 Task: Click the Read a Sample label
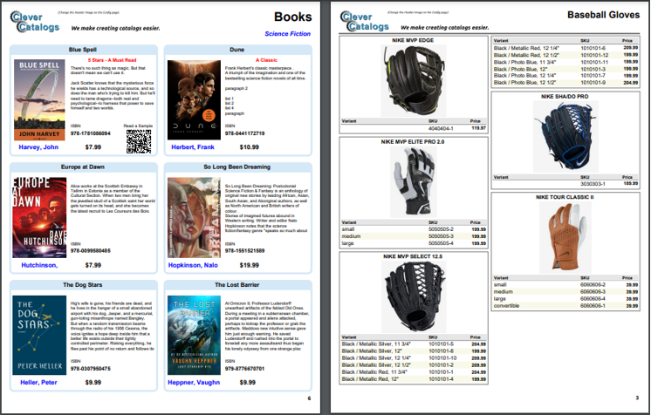point(138,126)
